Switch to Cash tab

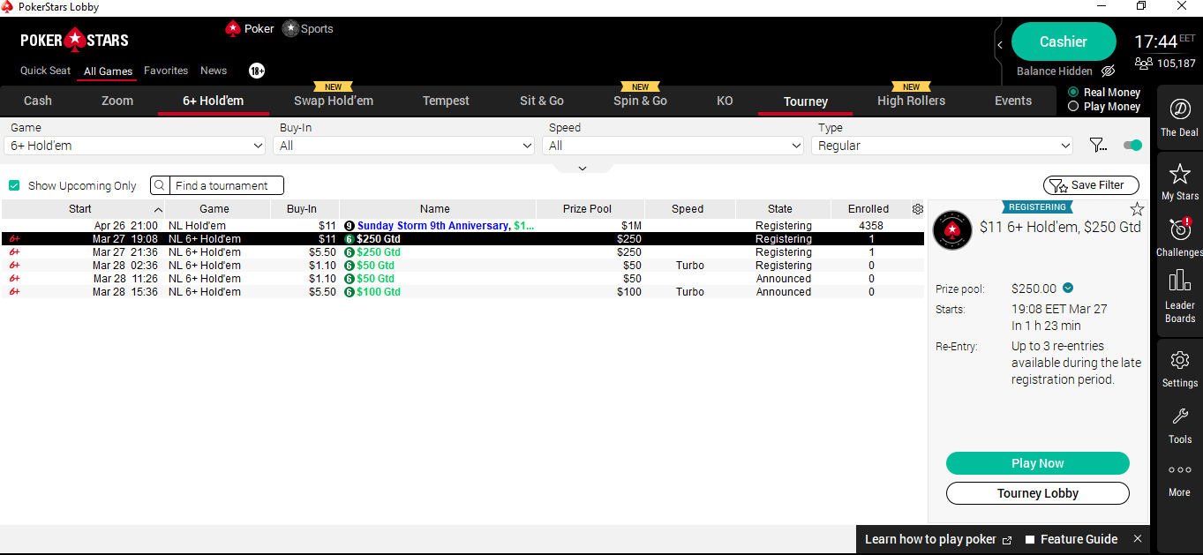(x=38, y=101)
